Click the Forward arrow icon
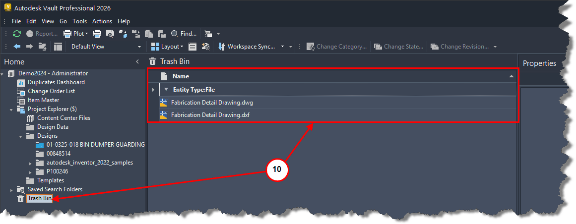The height and width of the screenshot is (224, 576). (x=29, y=47)
